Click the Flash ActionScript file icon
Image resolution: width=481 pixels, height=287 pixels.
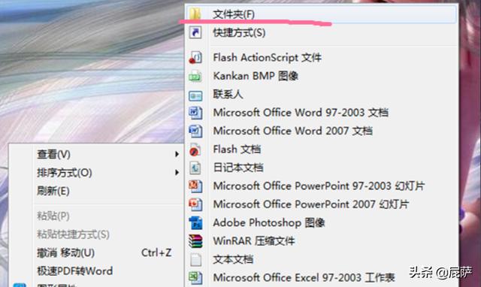pyautogui.click(x=195, y=57)
